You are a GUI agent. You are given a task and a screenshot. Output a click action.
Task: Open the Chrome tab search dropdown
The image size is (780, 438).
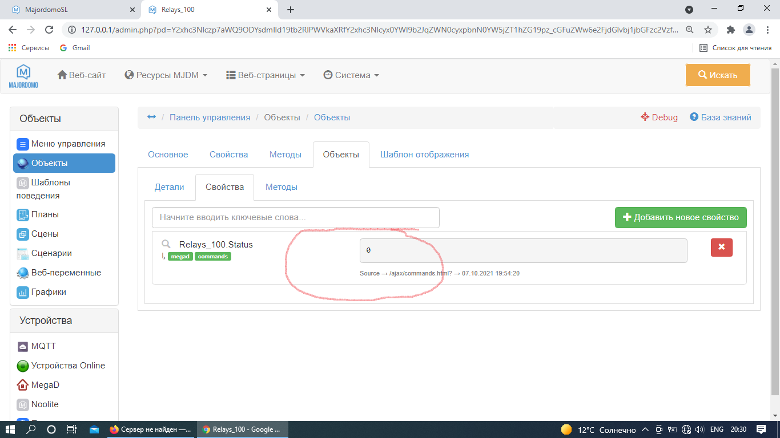[689, 10]
